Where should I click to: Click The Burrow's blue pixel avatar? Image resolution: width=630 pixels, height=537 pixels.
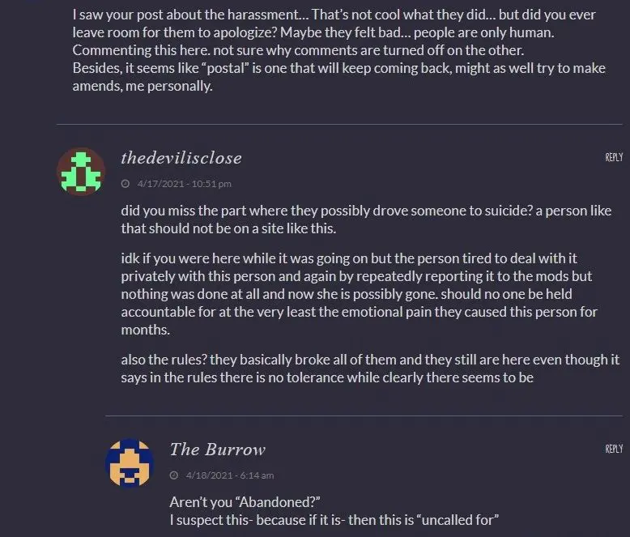[130, 463]
